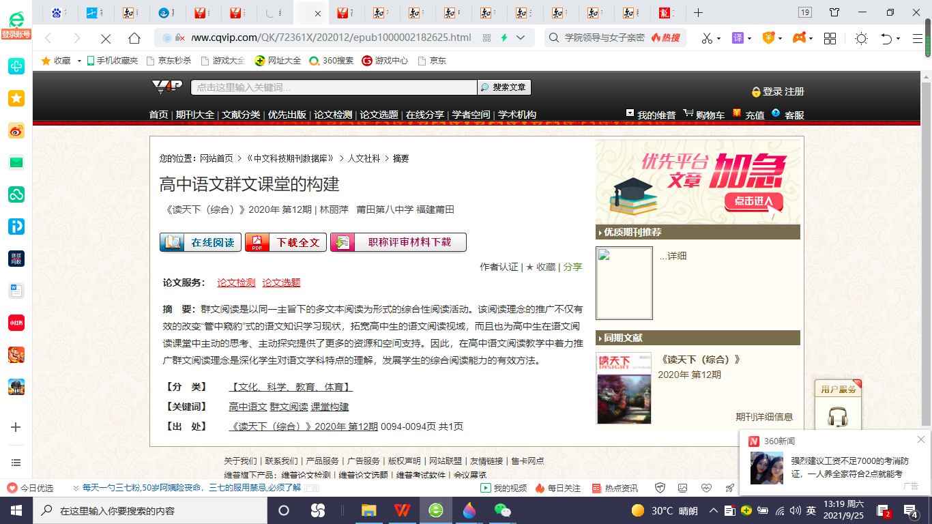
Task: Expand the translate extension dropdown arrow
Action: click(750, 38)
